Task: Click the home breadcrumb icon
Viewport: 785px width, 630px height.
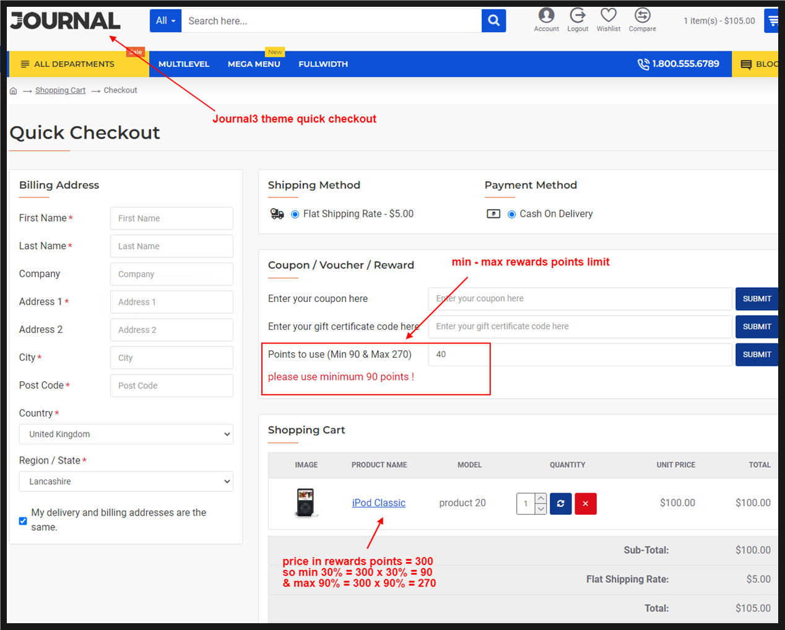Action: [13, 91]
